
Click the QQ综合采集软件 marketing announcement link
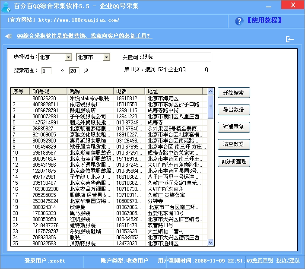84,36
